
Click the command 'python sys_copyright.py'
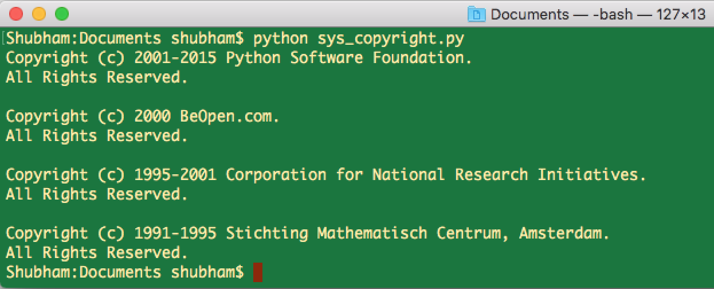359,39
